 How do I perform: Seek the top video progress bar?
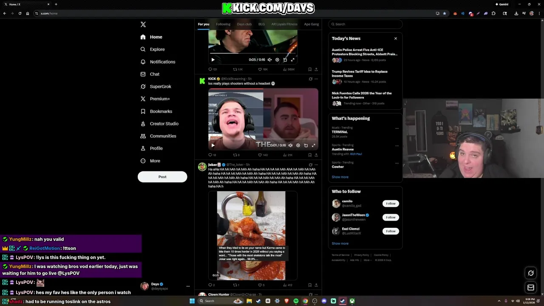click(253, 54)
